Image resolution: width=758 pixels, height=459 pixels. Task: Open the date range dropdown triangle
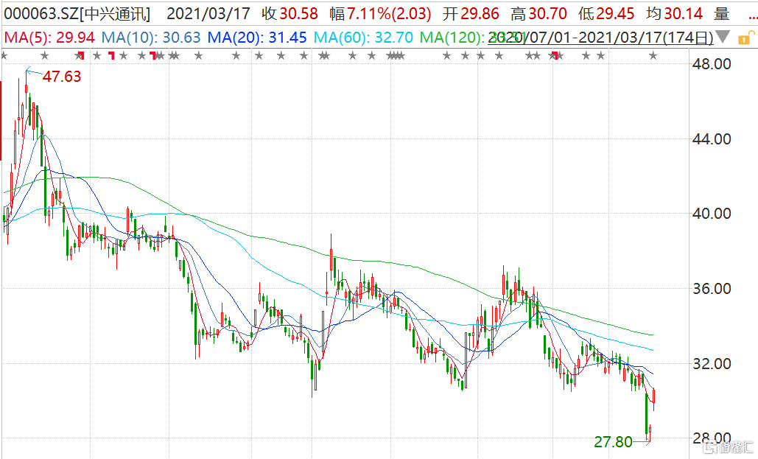pos(723,37)
